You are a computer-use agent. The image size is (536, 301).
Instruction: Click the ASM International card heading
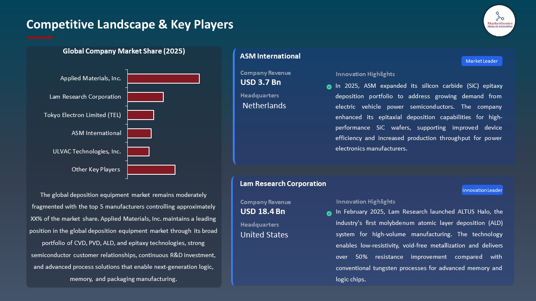click(270, 56)
